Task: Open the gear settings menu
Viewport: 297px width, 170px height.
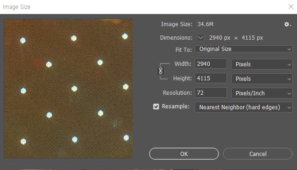Action: coord(288,24)
